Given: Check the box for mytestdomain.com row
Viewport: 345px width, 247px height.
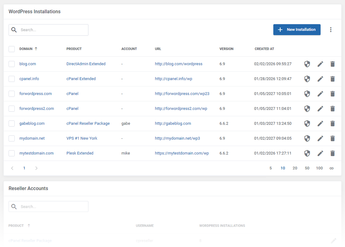Looking at the screenshot, I should [11, 153].
